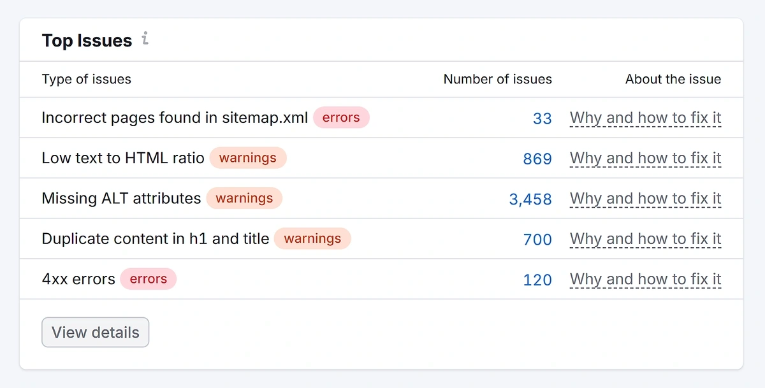Click the warnings badge on Duplicate content row
765x388 pixels.
[312, 239]
